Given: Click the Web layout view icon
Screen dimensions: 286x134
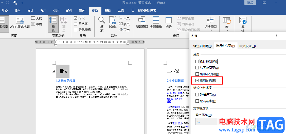Looking at the screenshot, I should tap(20, 20).
